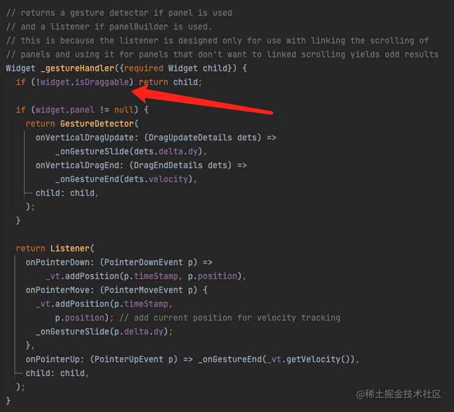The height and width of the screenshot is (412, 454).
Task: Click _vt.getVelocity() call
Action: click(308, 359)
